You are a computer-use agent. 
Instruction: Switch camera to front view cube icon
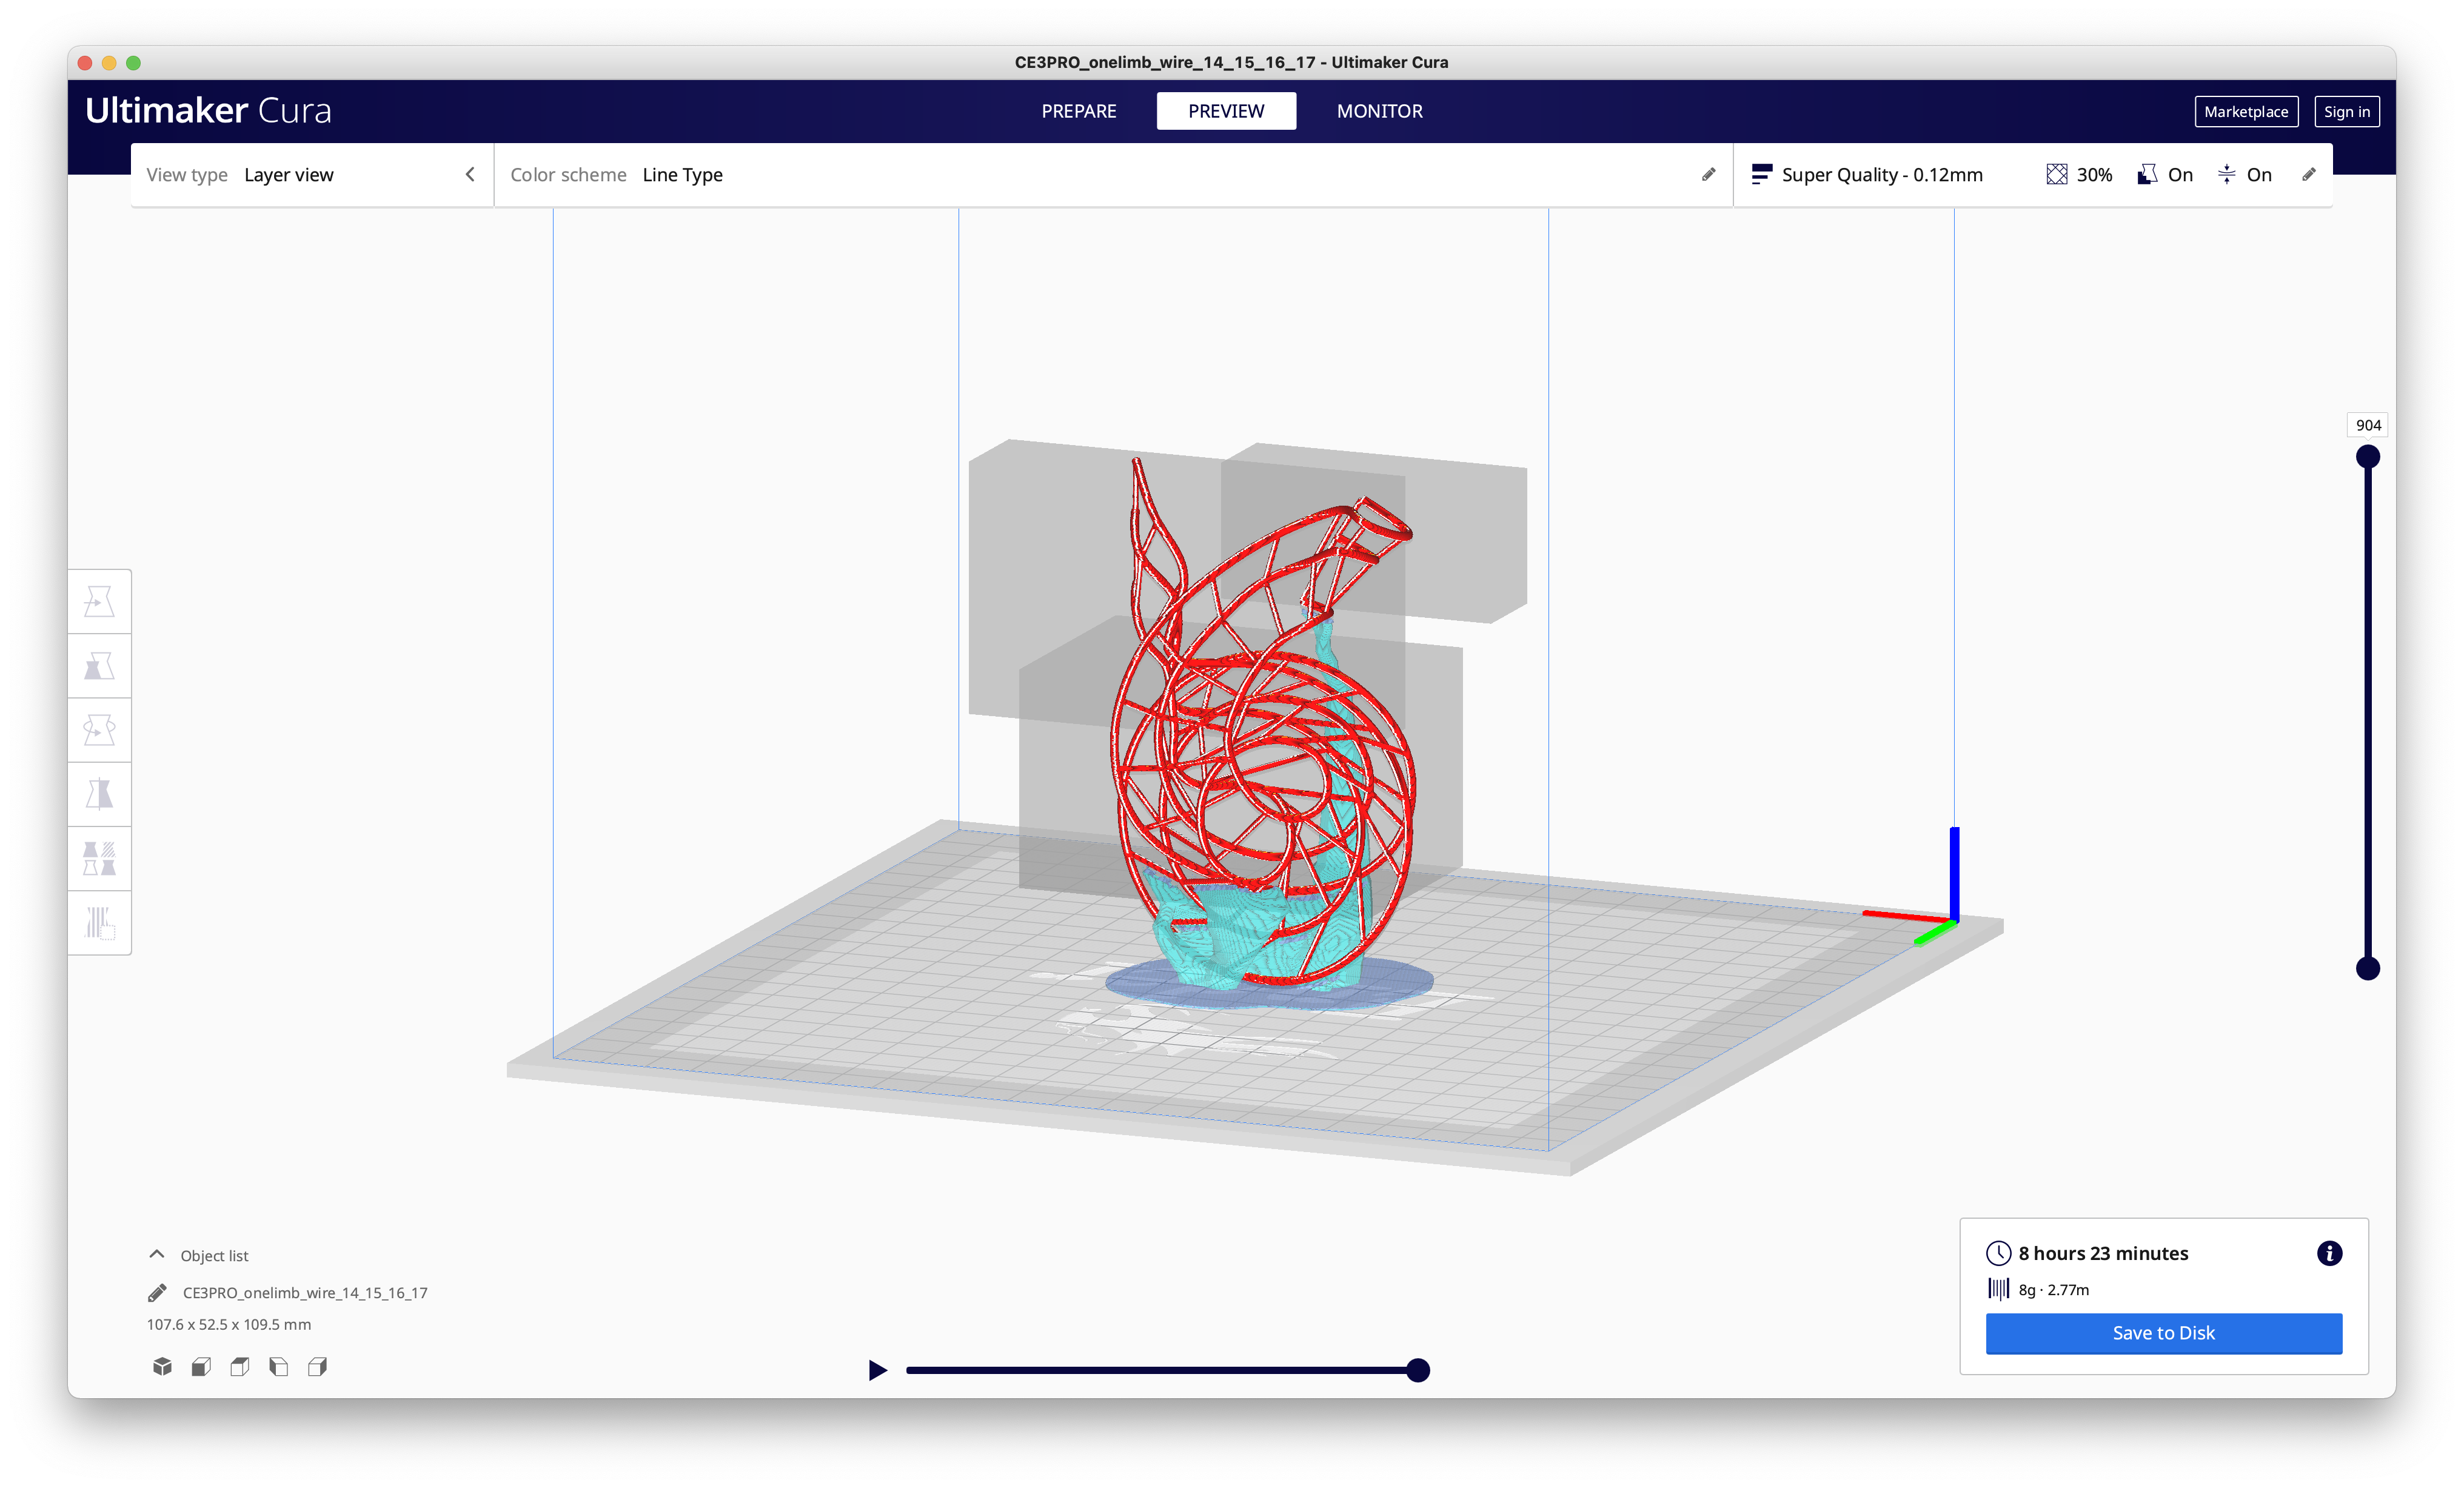tap(201, 1366)
